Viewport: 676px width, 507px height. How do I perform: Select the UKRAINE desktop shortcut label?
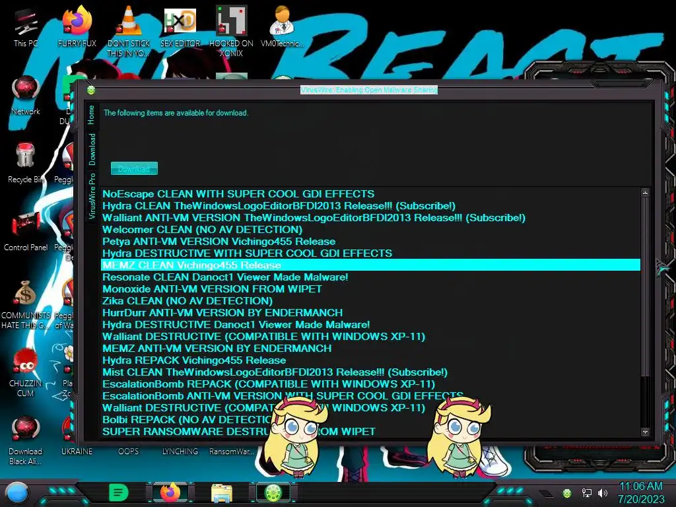click(x=77, y=452)
